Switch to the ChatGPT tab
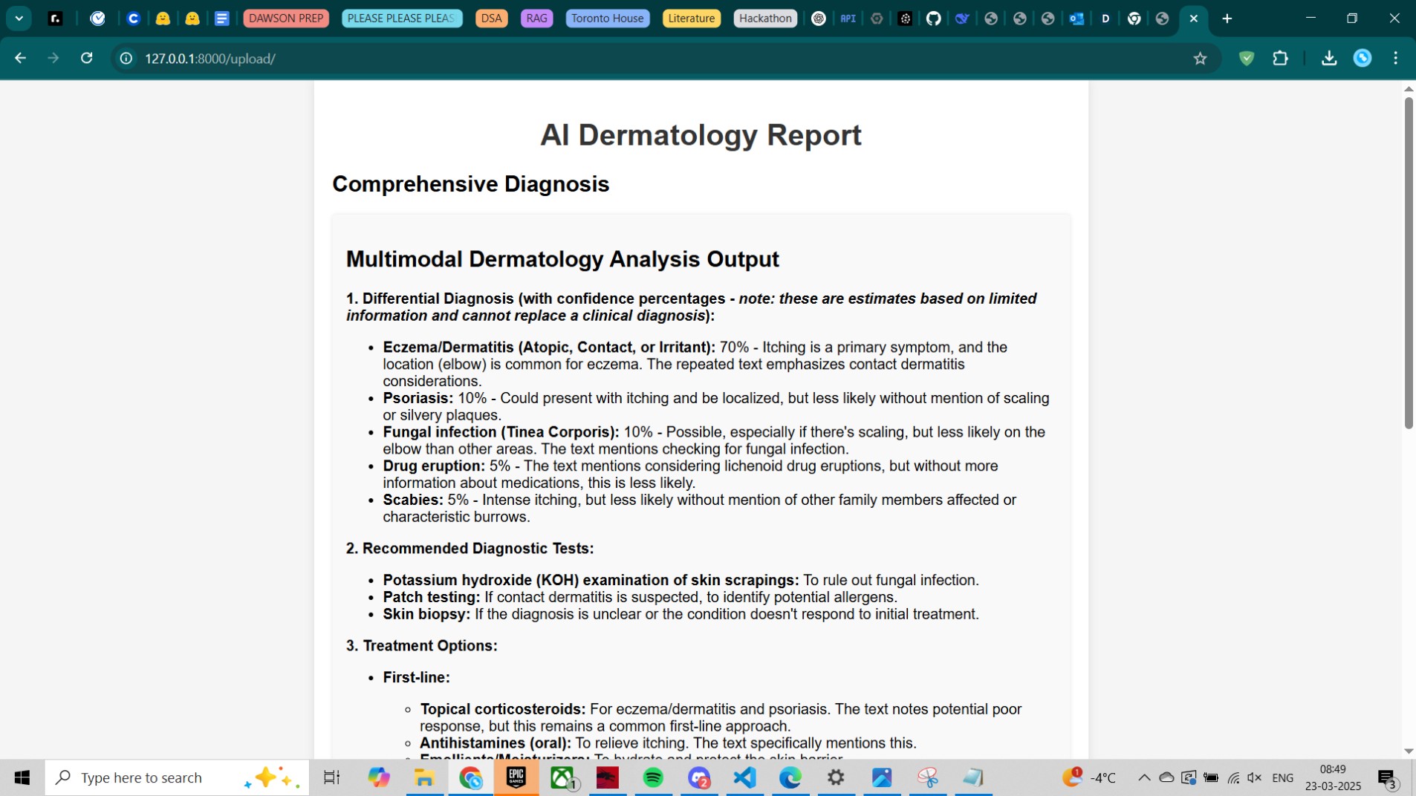The width and height of the screenshot is (1416, 796). [819, 19]
